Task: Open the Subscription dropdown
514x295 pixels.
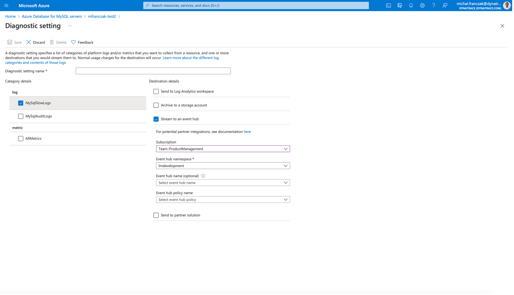Action: click(x=224, y=149)
